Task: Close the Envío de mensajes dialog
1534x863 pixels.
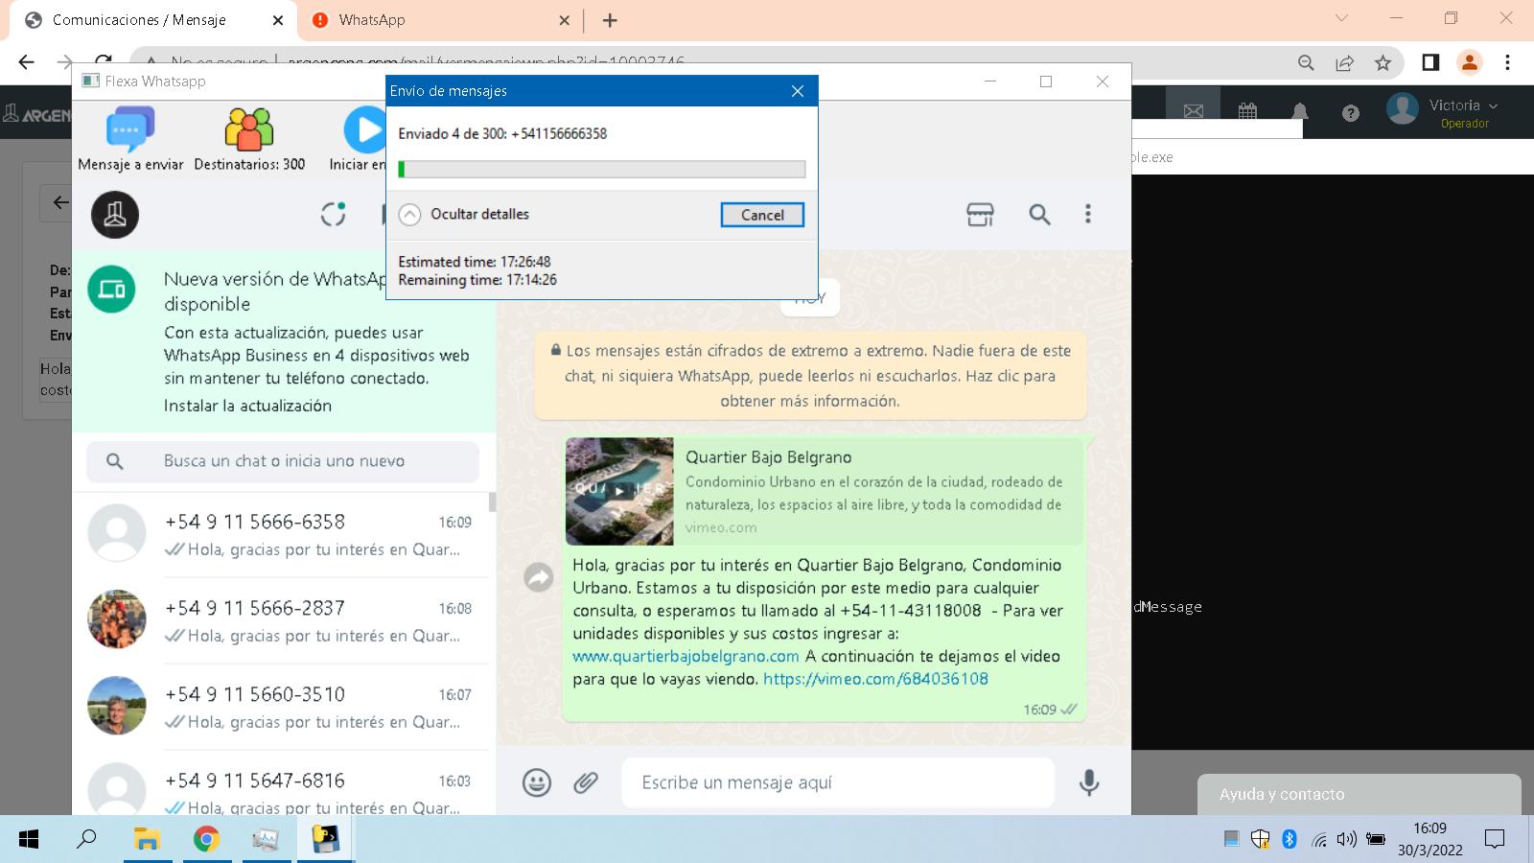Action: pos(798,91)
